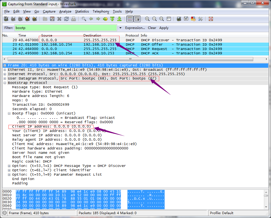Screen dimensions: 271x218
Task: Select the DHCP ACK packet row
Action: coord(136,53)
